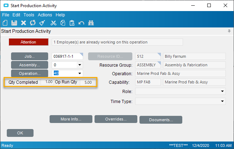Click the Copy toolbar icon
This screenshot has height=149, width=234.
(63, 23)
